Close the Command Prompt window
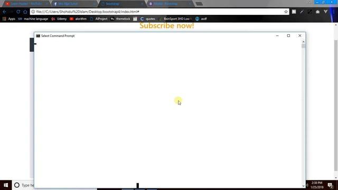The width and height of the screenshot is (338, 190). 300,36
